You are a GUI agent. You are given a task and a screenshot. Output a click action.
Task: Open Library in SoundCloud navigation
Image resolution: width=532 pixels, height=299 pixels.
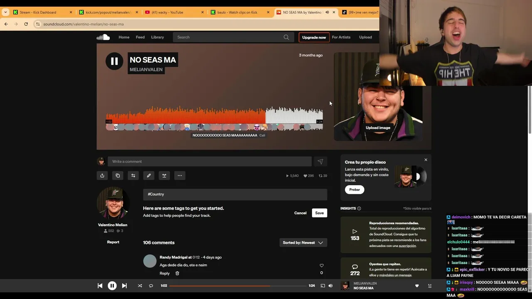[158, 37]
